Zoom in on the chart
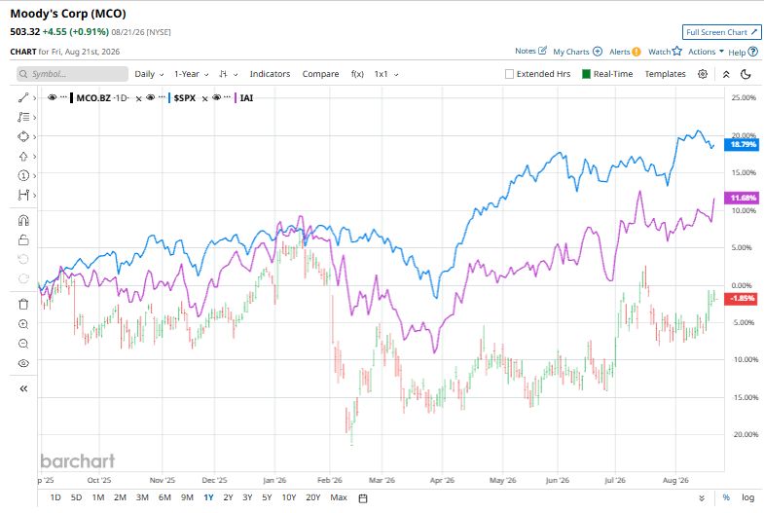The height and width of the screenshot is (513, 764). click(23, 324)
